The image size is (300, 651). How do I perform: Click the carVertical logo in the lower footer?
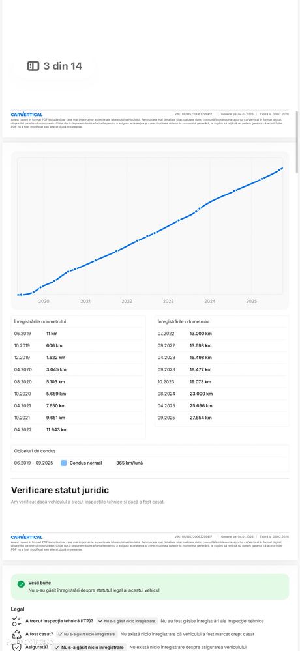tap(27, 537)
